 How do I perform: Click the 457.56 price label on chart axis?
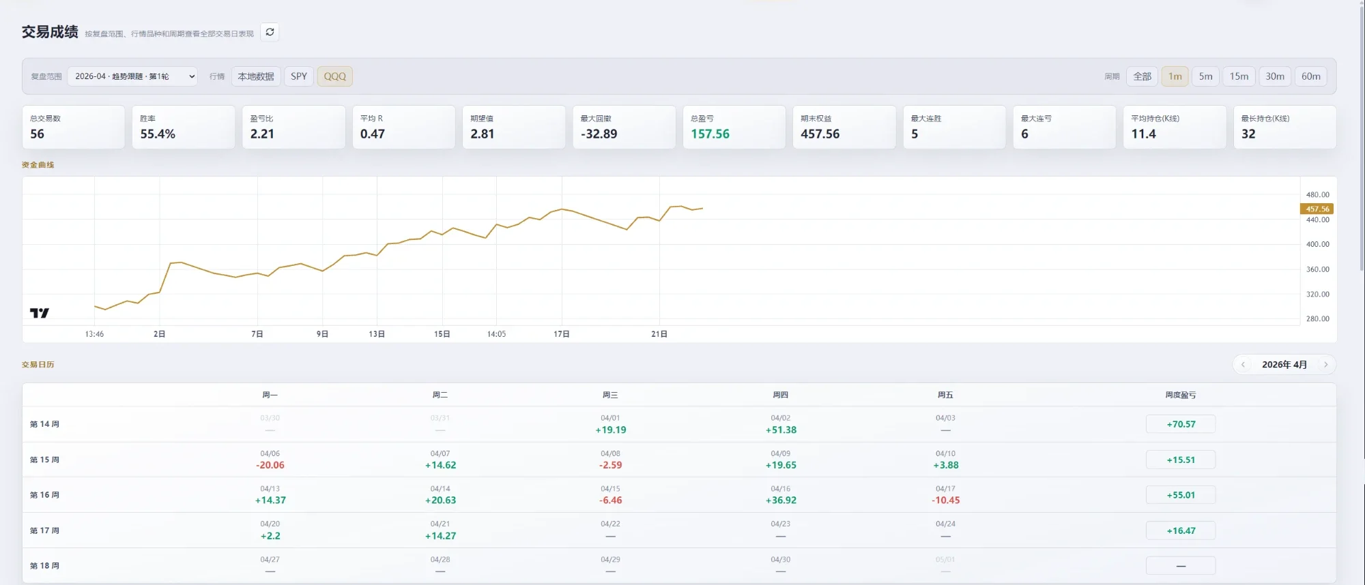pyautogui.click(x=1317, y=209)
